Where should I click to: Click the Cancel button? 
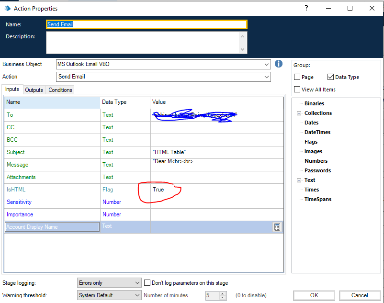(x=360, y=295)
